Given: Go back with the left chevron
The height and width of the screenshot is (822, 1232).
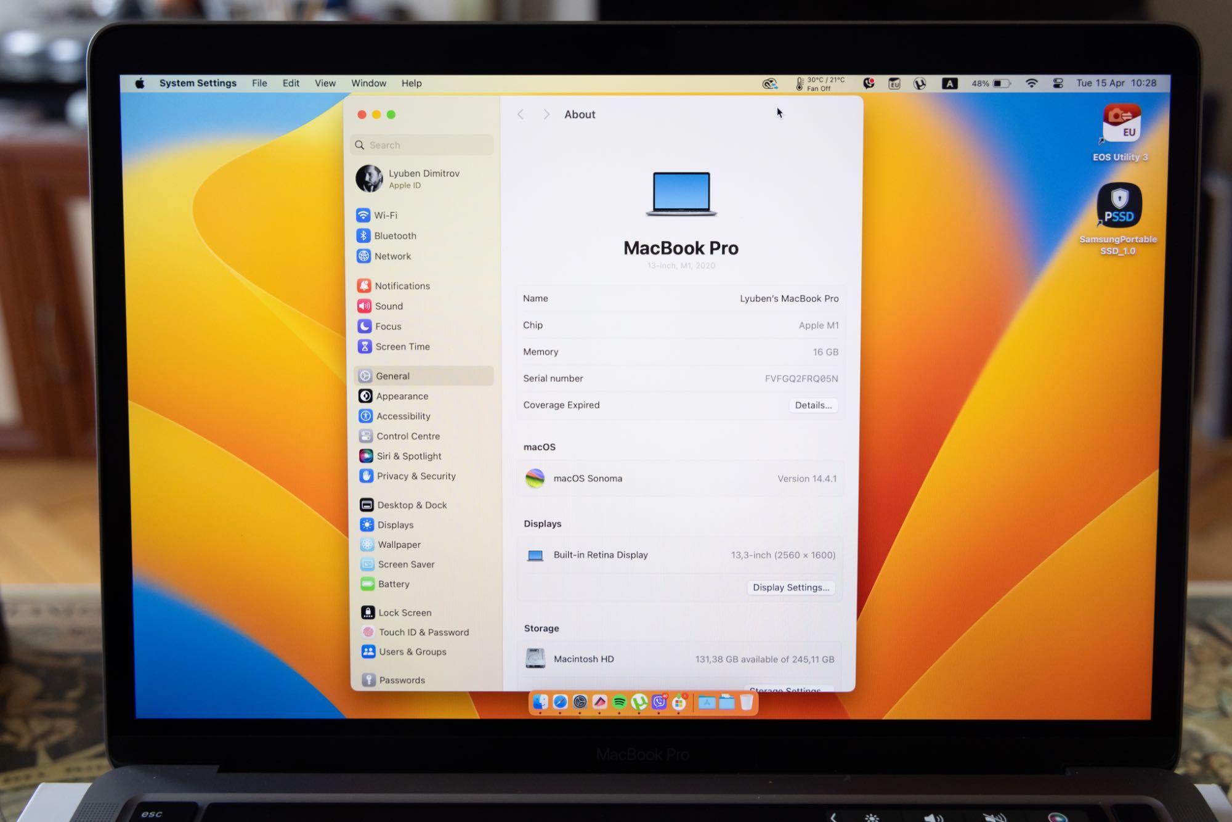Looking at the screenshot, I should [x=521, y=115].
